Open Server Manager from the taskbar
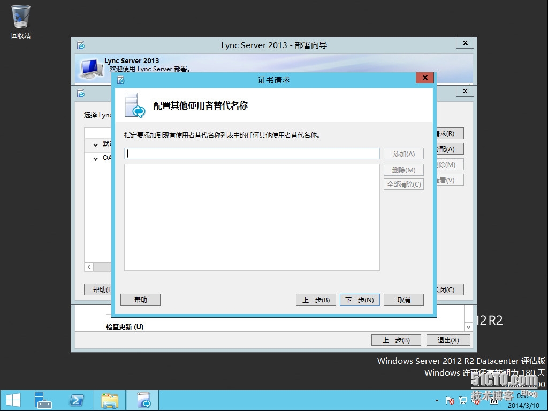This screenshot has width=548, height=411. pyautogui.click(x=43, y=400)
